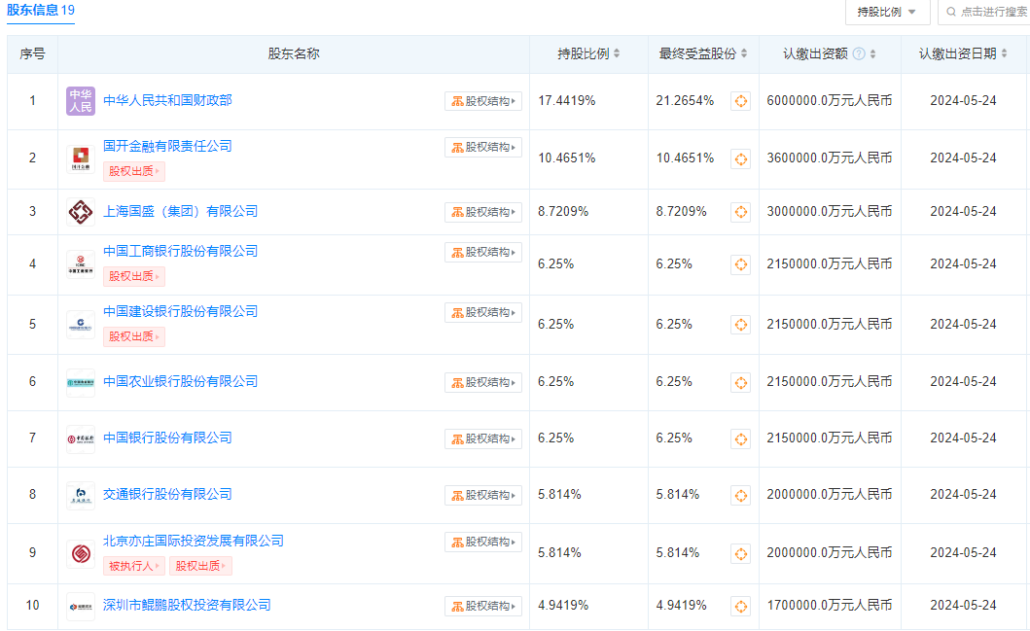Image resolution: width=1030 pixels, height=631 pixels.
Task: Open 中国银行股份有限公司 logo icon
Action: [81, 438]
